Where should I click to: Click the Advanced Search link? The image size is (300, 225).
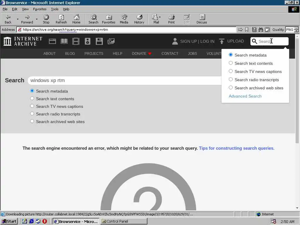click(245, 96)
